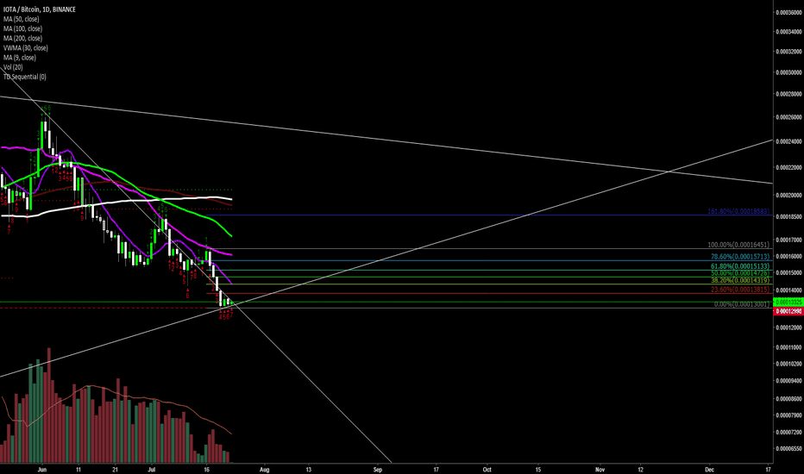Screen dimensions: 804x474
Task: Click the 61.80%(0.00015133) Fibonacci label
Action: tap(740, 266)
